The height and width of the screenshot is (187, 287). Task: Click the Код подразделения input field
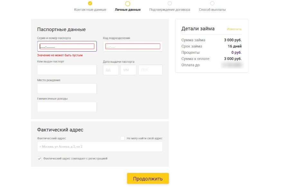click(133, 46)
